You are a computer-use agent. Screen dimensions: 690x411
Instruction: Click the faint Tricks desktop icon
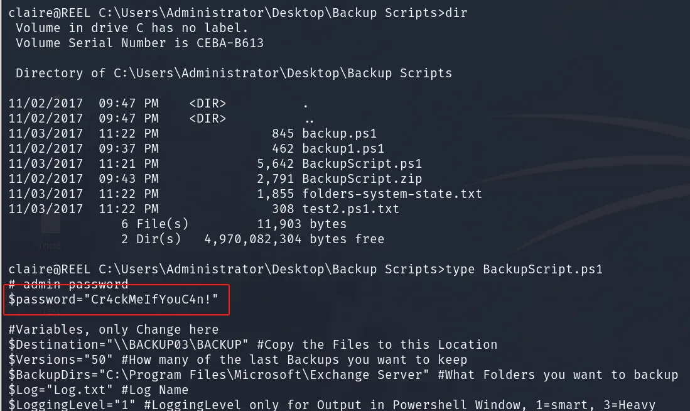(50, 234)
